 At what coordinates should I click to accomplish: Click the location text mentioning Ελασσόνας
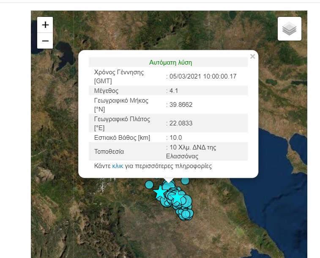[x=193, y=152]
